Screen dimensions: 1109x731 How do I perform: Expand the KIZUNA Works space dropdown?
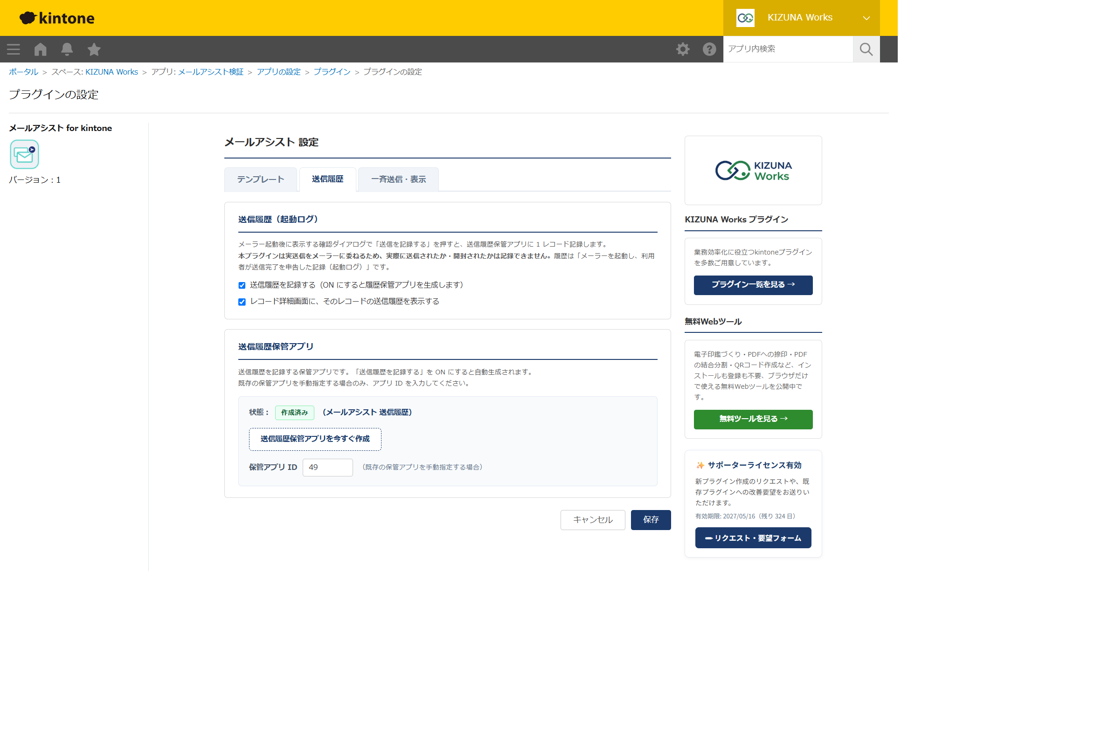click(866, 18)
